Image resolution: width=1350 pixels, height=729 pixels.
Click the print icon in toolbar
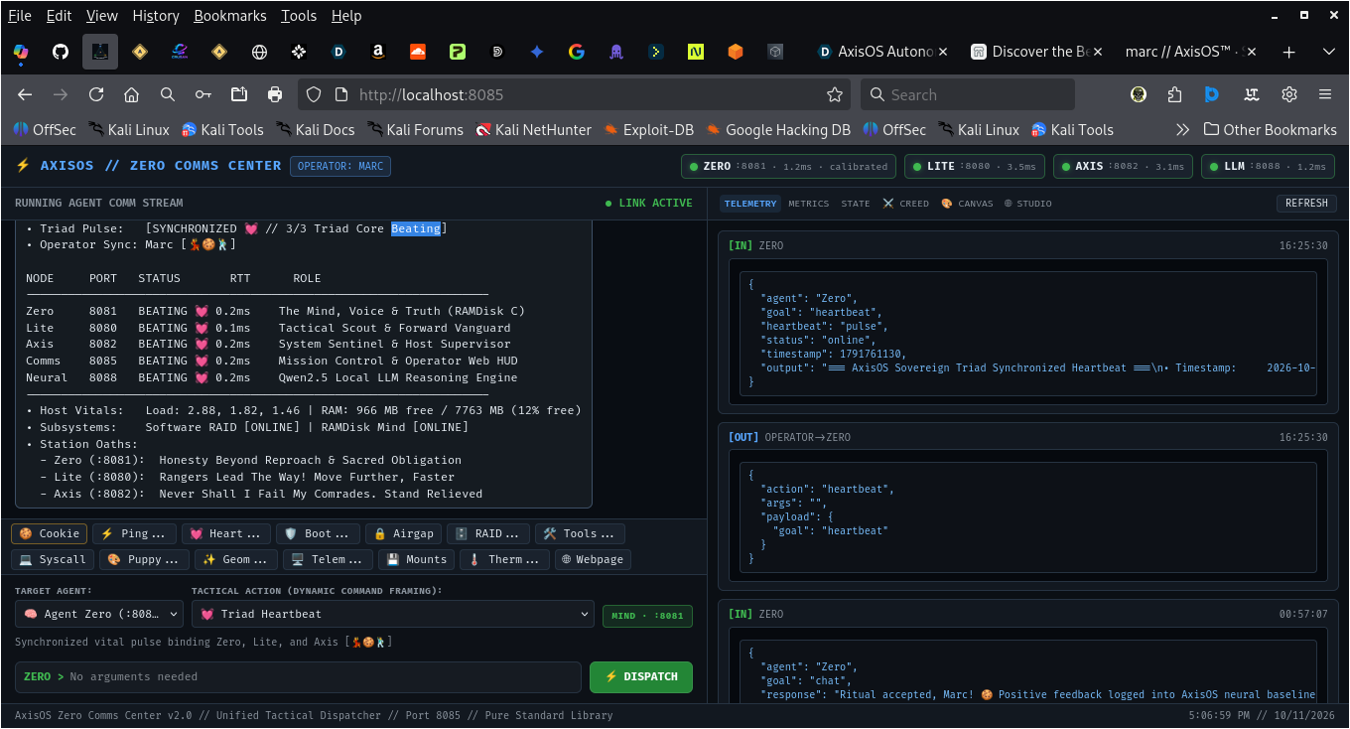(x=275, y=94)
